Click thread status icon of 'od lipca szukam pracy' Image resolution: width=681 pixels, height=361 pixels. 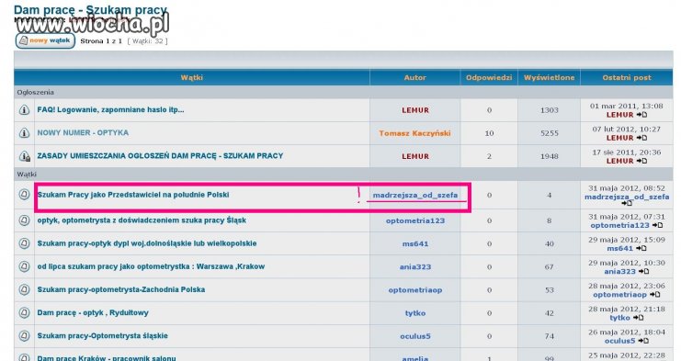(x=24, y=266)
